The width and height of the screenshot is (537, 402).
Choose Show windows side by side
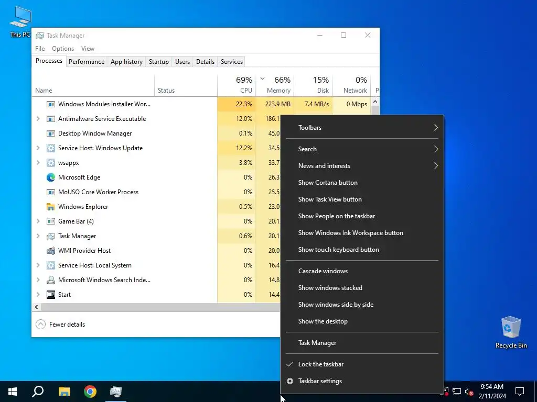[362, 305]
